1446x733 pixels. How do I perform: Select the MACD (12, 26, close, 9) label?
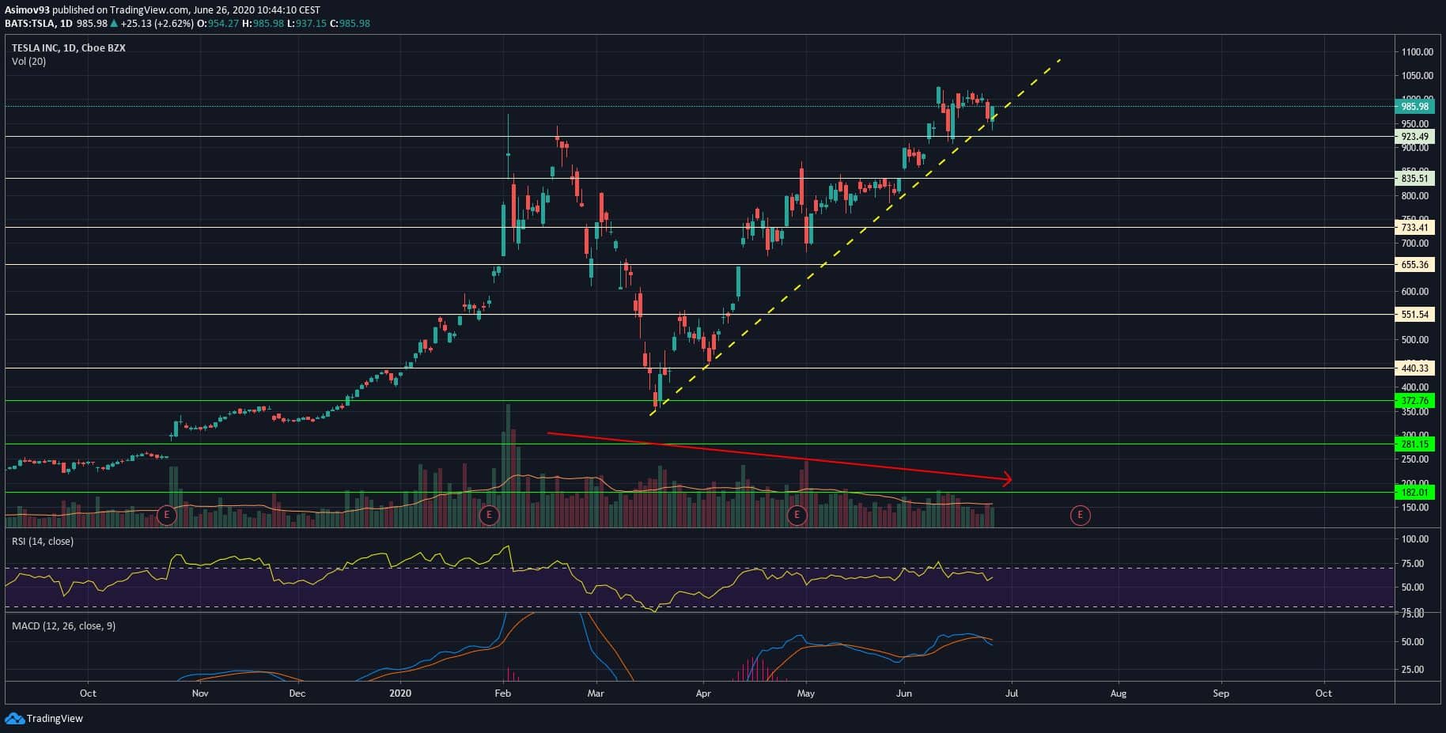63,626
